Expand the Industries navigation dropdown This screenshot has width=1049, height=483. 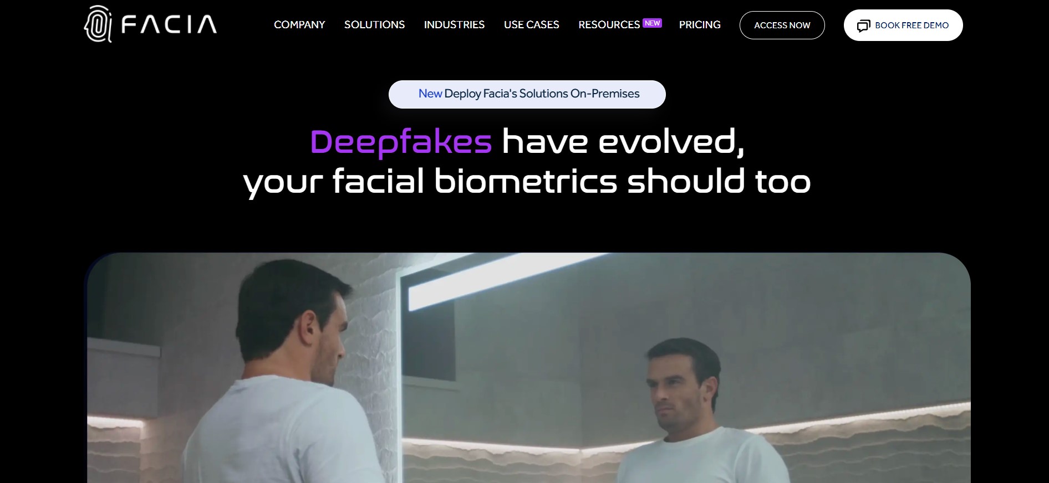click(454, 25)
